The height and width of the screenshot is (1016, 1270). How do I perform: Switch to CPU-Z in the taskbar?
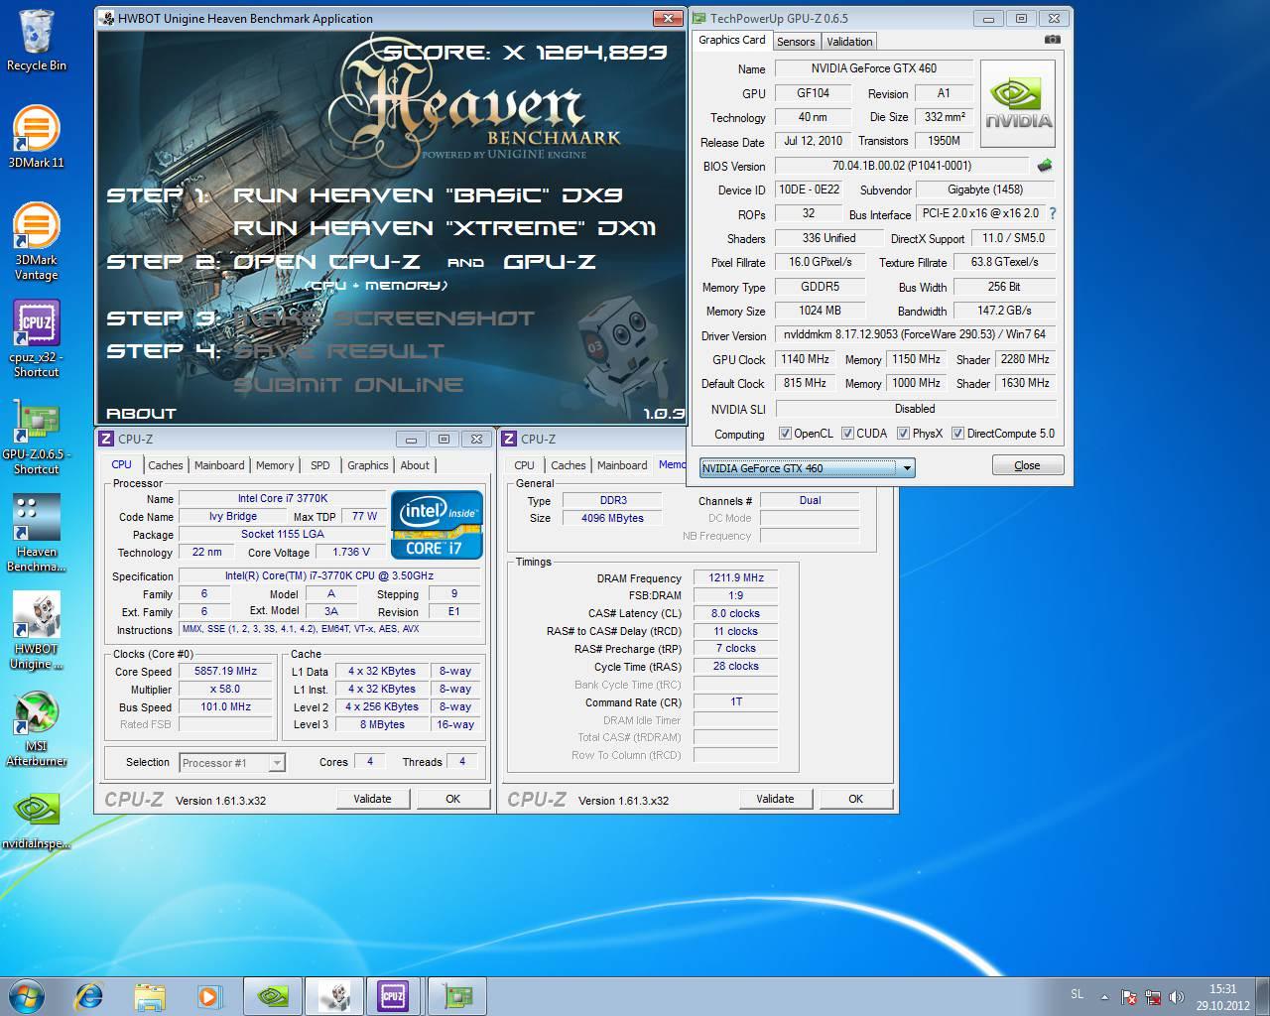[394, 995]
